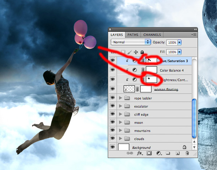The image size is (217, 170).
Task: Hide the Background layer
Action: click(x=112, y=147)
